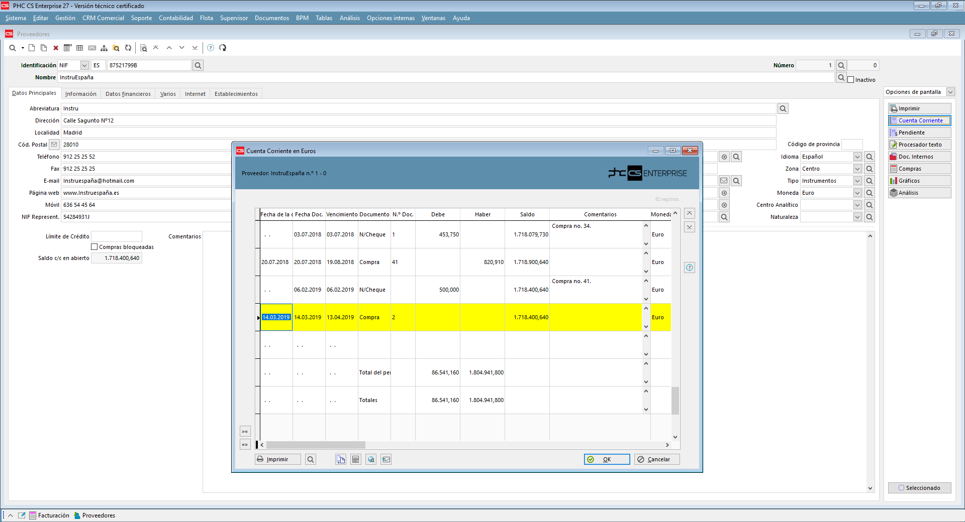965x522 pixels.
Task: Create a new record with the blank page icon
Action: [32, 48]
